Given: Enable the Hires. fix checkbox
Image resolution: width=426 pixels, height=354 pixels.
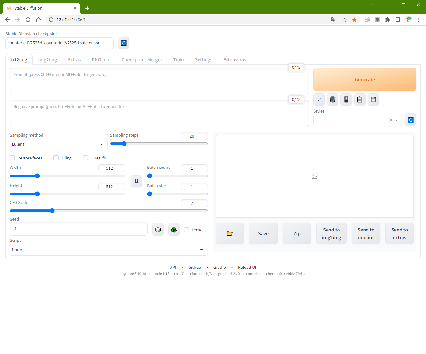Looking at the screenshot, I should tap(85, 158).
